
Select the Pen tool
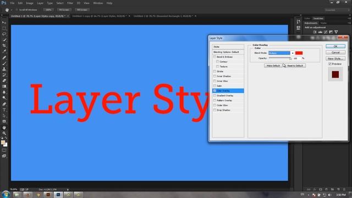click(x=4, y=104)
